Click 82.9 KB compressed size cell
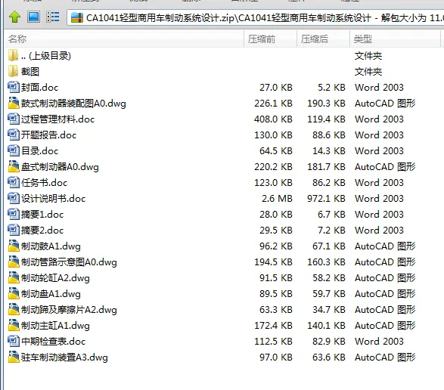Viewport: 444px width, 390px height. tap(329, 341)
